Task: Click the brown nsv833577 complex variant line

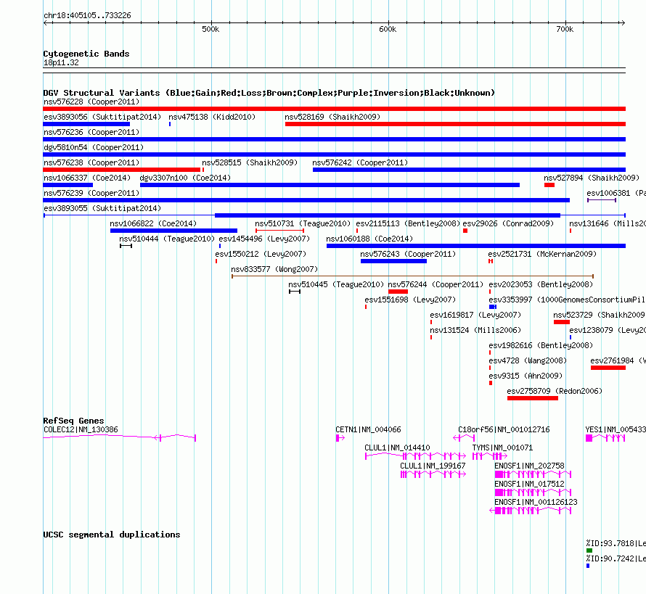Action: [x=412, y=276]
